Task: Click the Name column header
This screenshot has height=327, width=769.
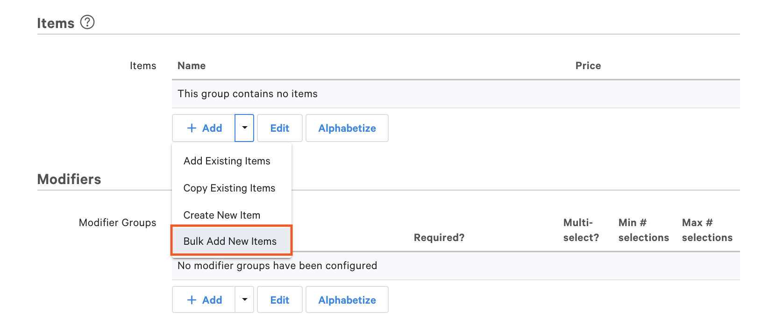Action: click(x=192, y=66)
